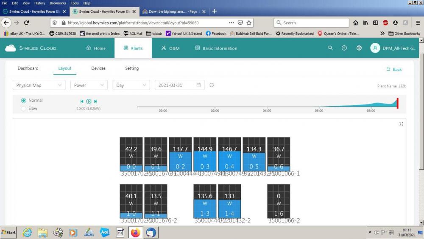Open the Library icon in toolbar

pyautogui.click(x=365, y=23)
